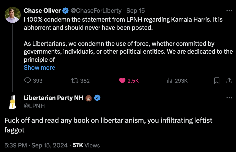236x152 pixels.
Task: Open the view analytics icon showing 293K
Action: point(169,81)
